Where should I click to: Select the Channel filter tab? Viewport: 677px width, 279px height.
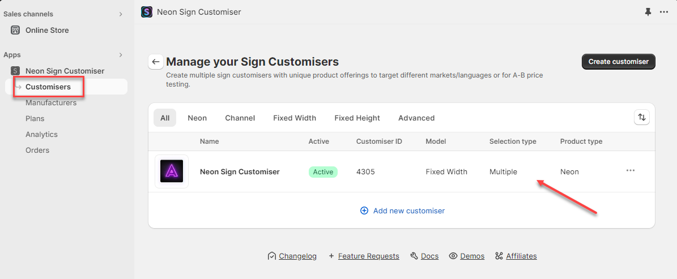tap(240, 118)
